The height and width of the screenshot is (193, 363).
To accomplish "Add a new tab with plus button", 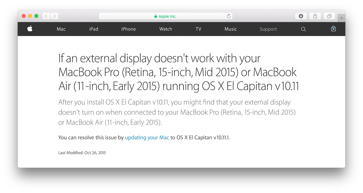I will 341,18.
